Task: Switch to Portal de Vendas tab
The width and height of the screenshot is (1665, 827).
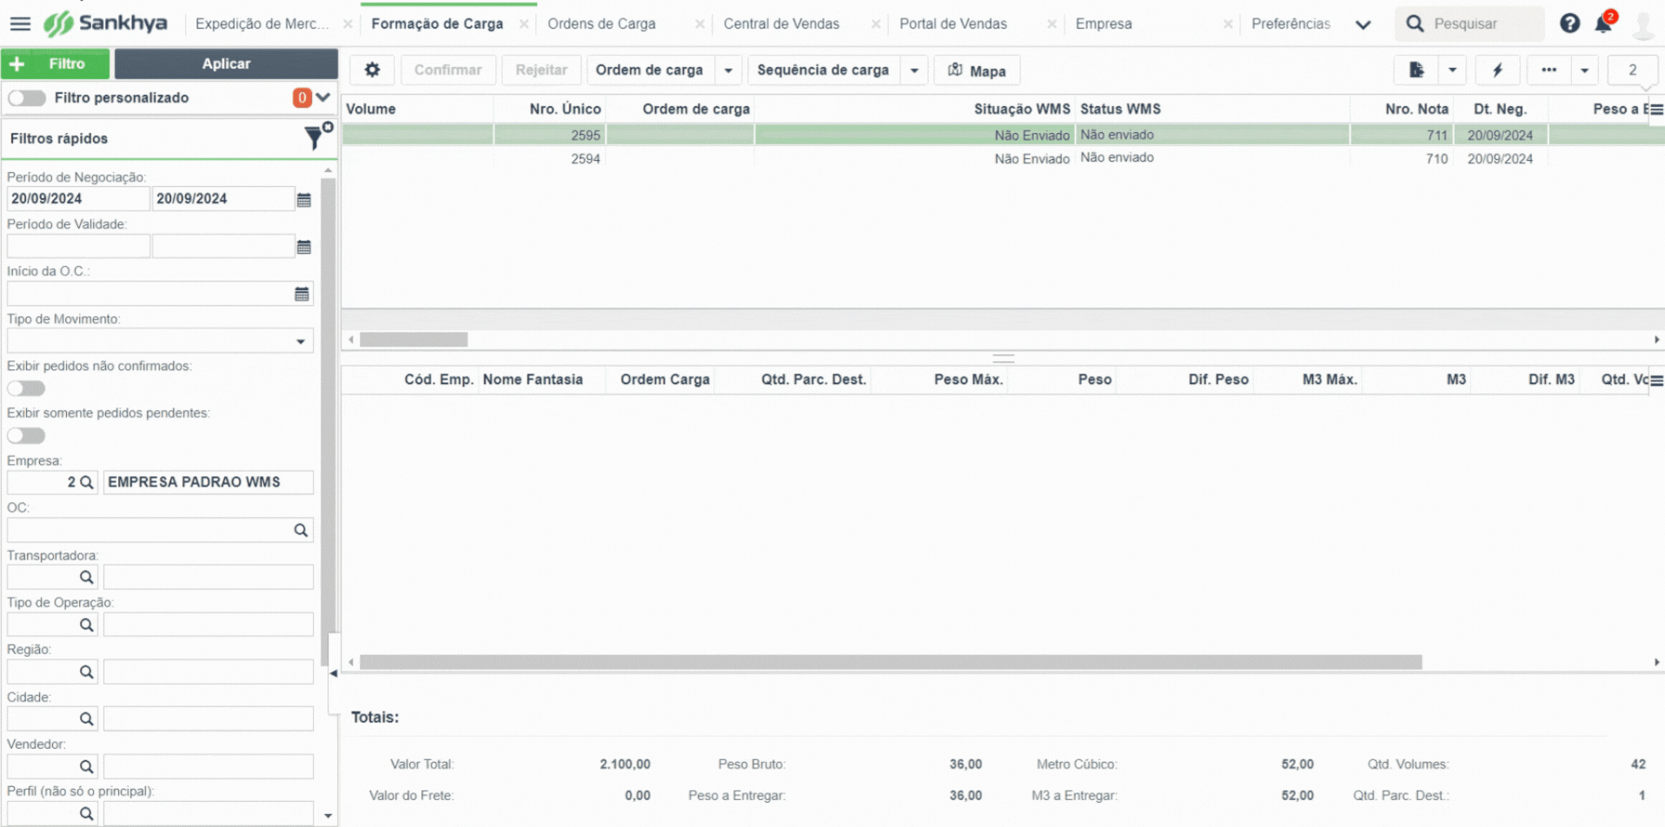Action: pyautogui.click(x=953, y=23)
